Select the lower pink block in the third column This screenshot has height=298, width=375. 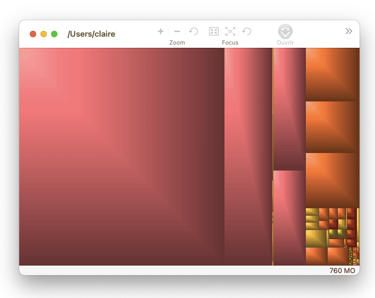(289, 218)
